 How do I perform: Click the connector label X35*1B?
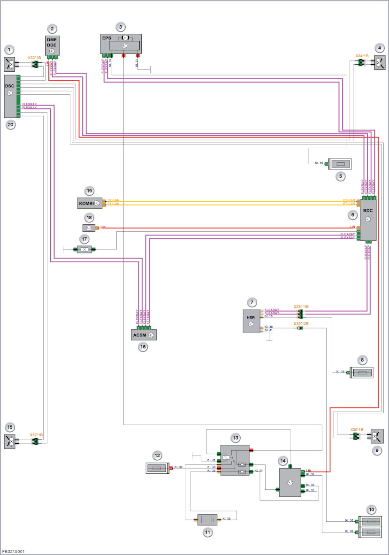tap(357, 430)
